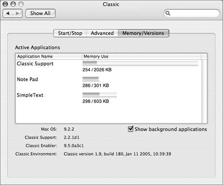Click the forward navigation arrow
Screen dimensions: 223x185
tap(17, 13)
